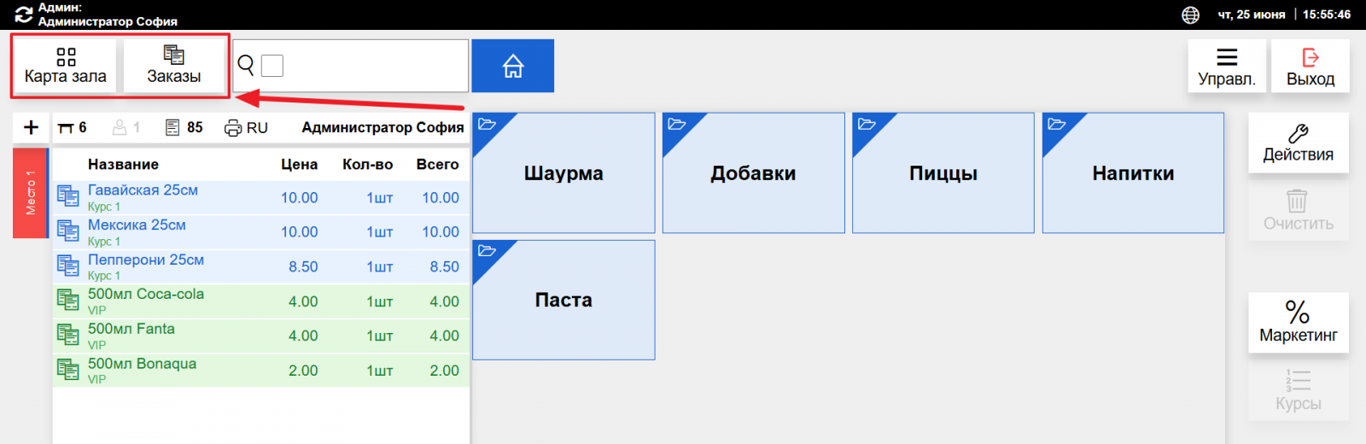Click the Цена column header
Screen dimensions: 1366x444
[300, 164]
